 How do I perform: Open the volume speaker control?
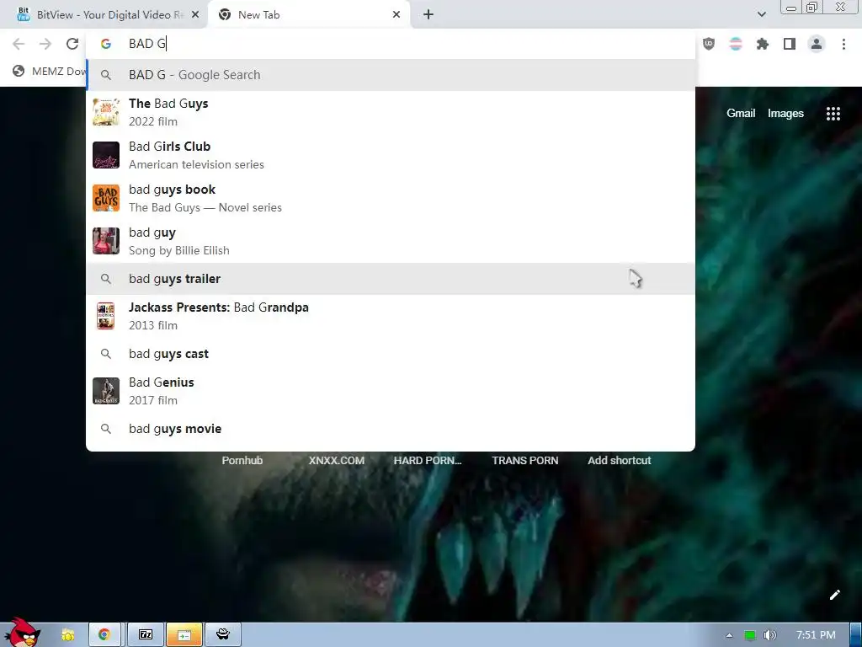(770, 635)
